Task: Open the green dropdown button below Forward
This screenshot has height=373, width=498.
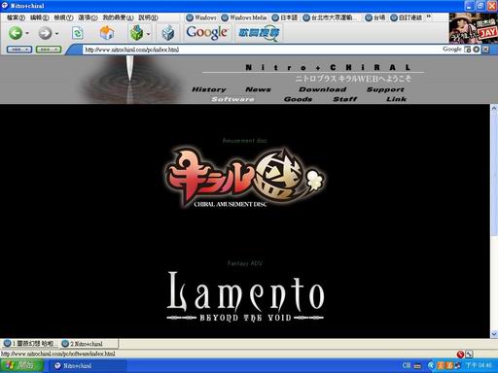Action: pos(49,50)
